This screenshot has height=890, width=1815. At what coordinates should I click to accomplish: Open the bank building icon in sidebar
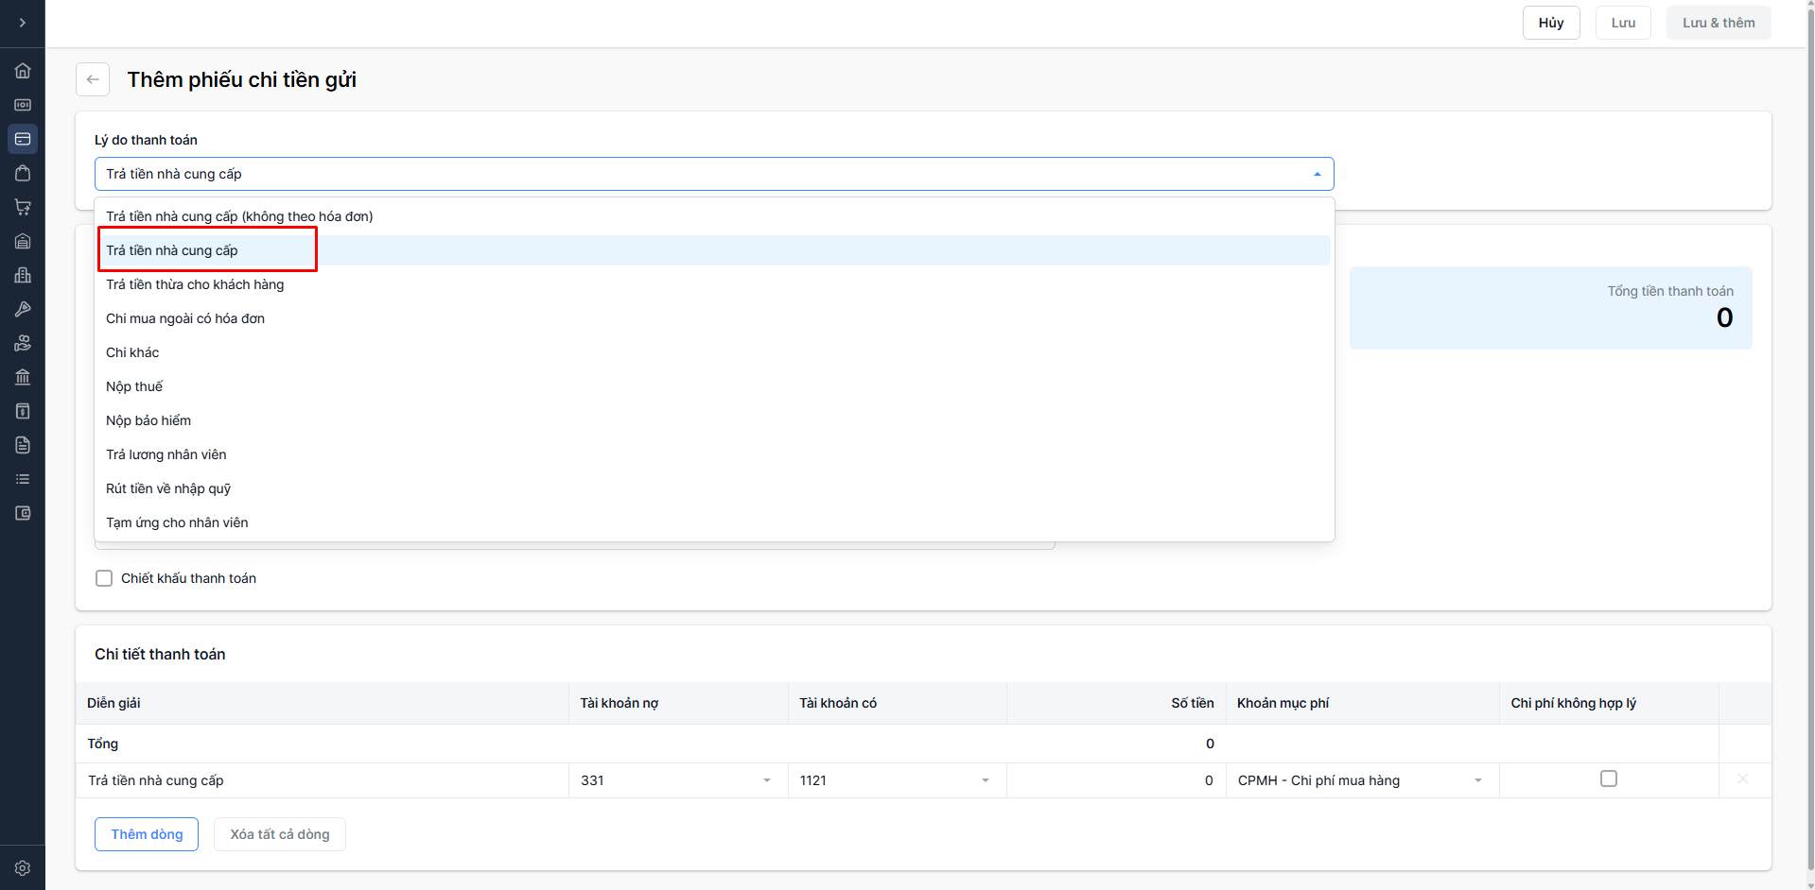(23, 377)
